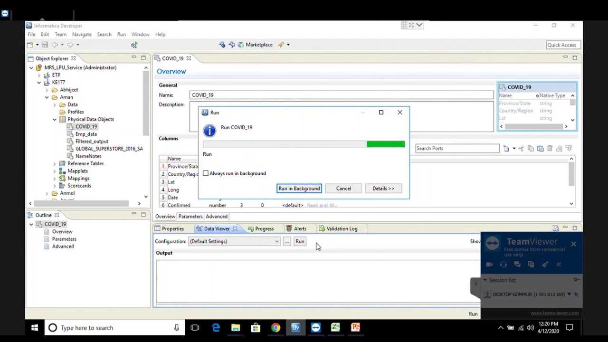Minimize the Object Explorer panel
608x342 pixels.
click(x=134, y=57)
